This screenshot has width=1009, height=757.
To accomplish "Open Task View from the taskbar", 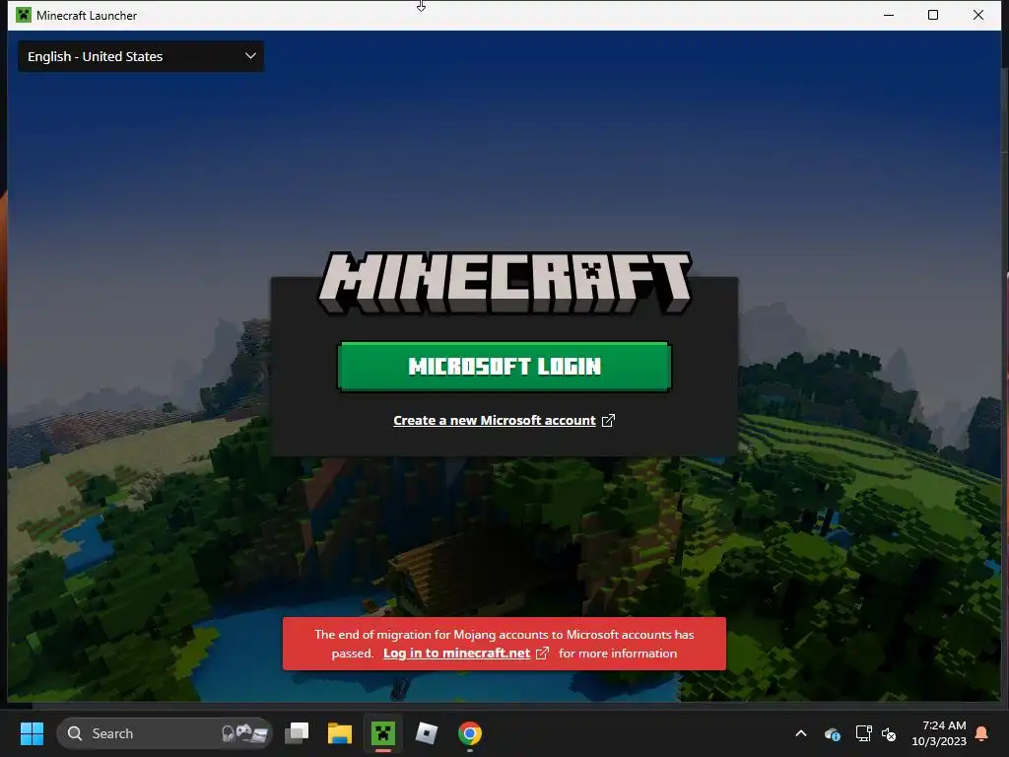I will tap(297, 733).
